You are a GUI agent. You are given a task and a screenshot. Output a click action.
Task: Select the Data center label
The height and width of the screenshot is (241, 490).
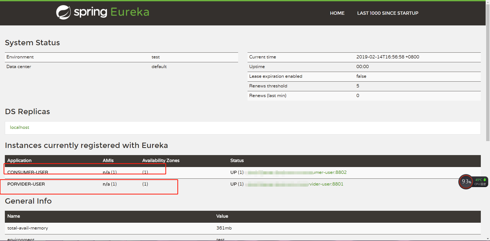[x=19, y=67]
